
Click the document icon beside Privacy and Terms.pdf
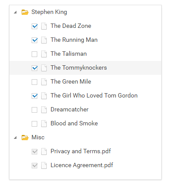[44, 151]
